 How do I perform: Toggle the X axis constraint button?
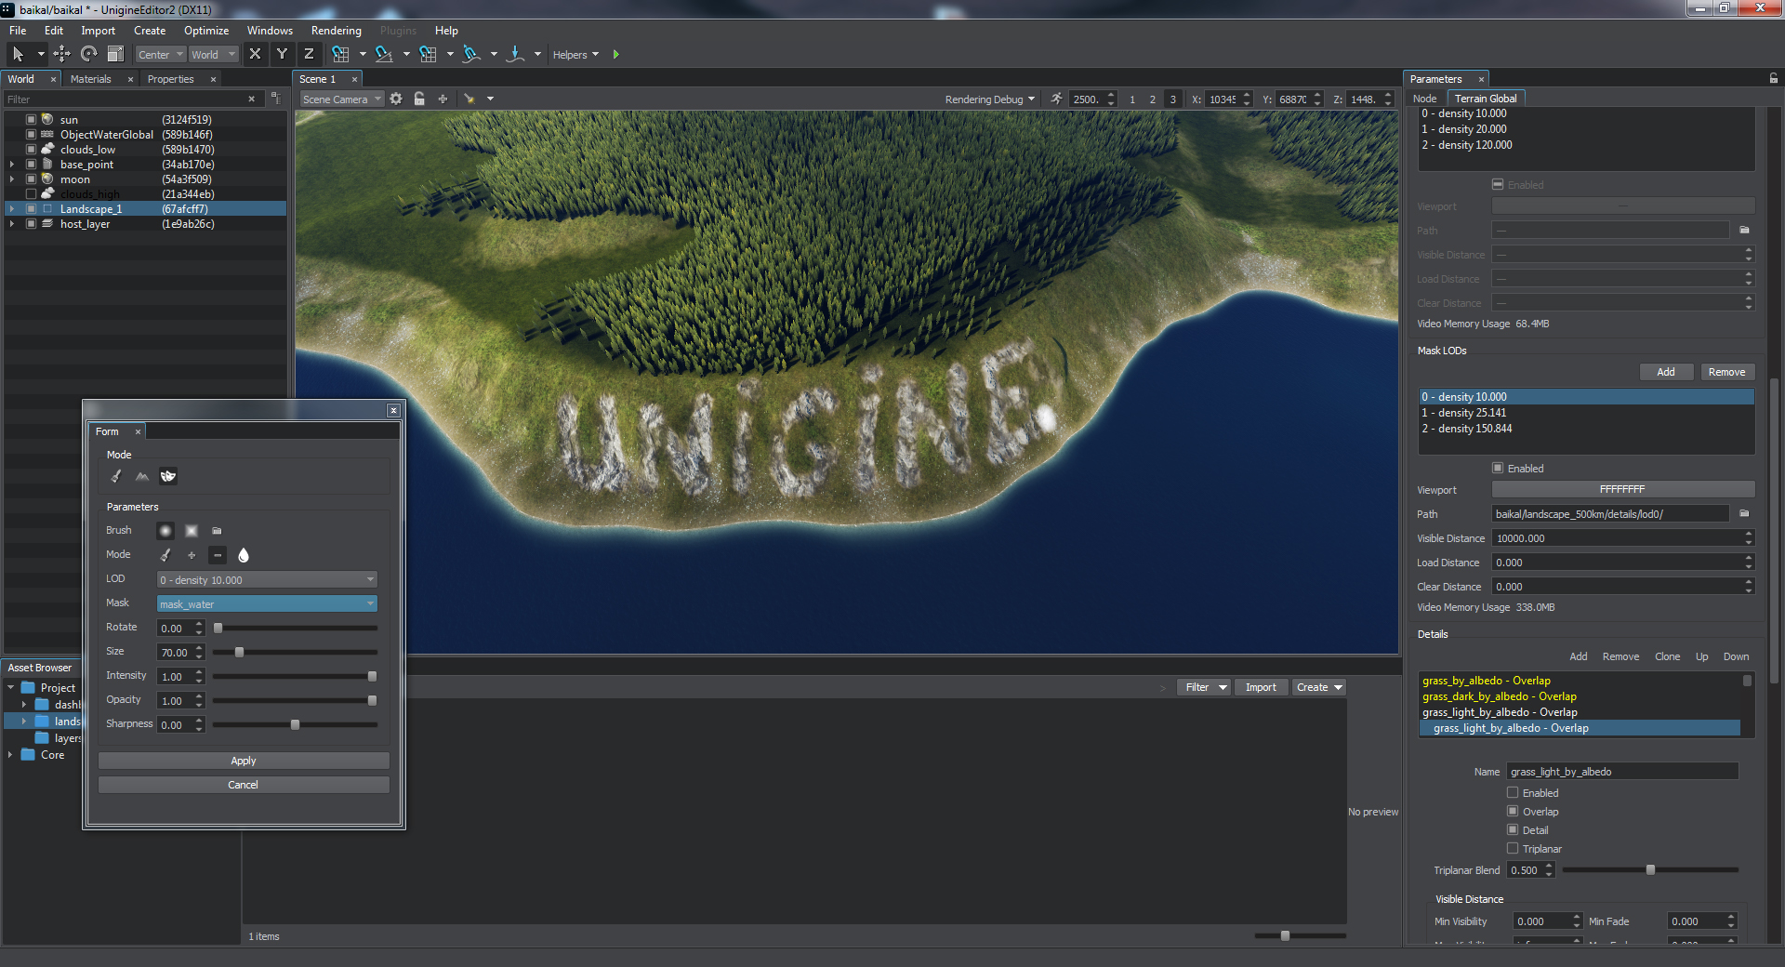coord(255,54)
